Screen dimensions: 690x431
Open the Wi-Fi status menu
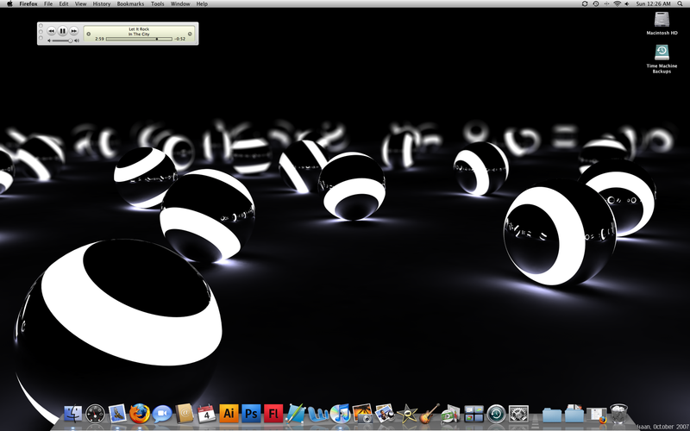(617, 3)
